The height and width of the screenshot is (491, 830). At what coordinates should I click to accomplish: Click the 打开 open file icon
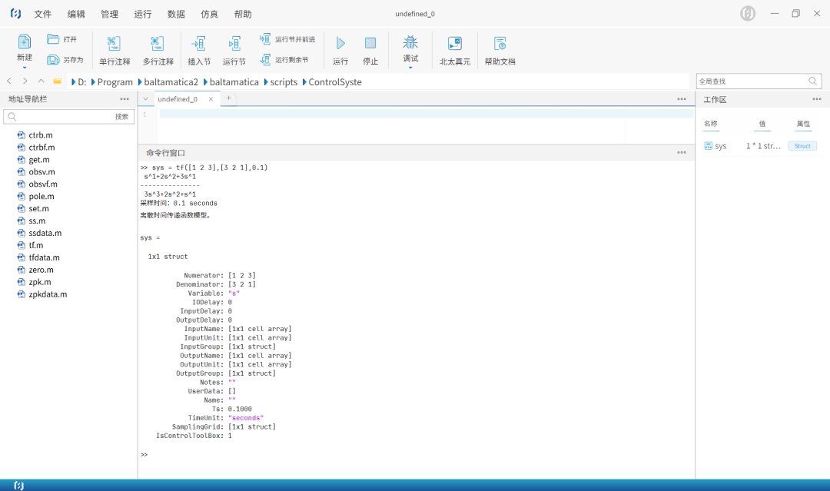53,39
